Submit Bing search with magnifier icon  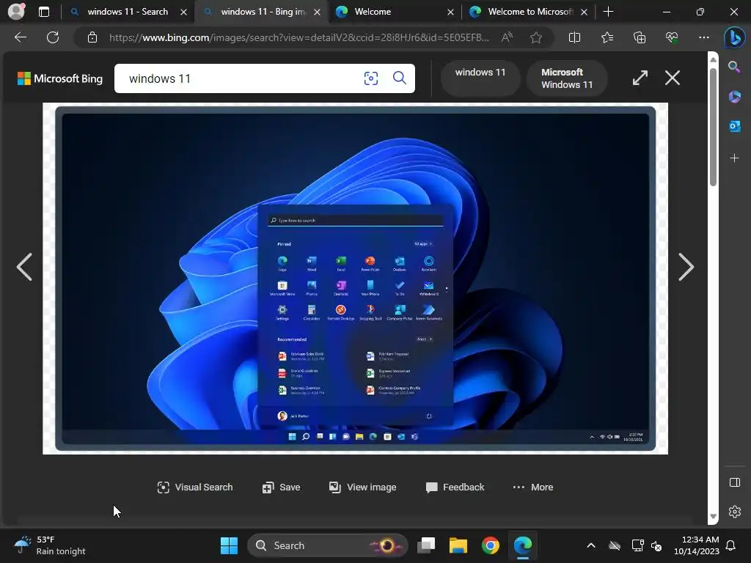[400, 78]
